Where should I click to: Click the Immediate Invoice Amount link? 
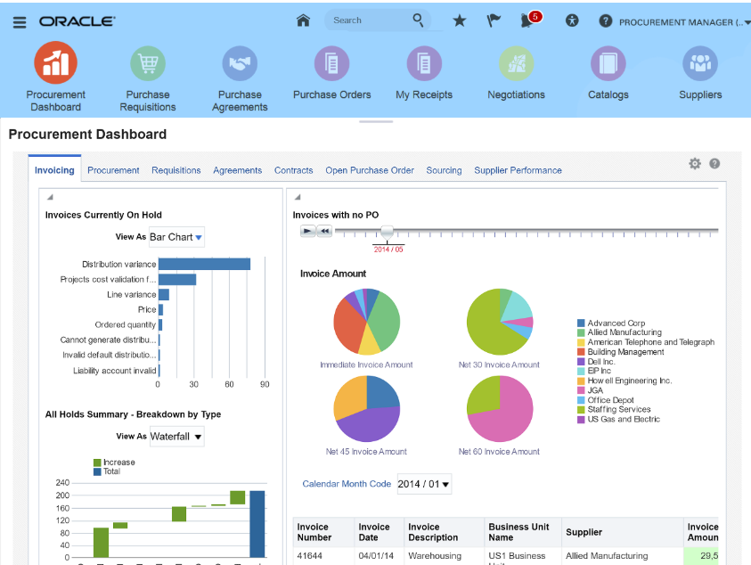click(x=366, y=364)
